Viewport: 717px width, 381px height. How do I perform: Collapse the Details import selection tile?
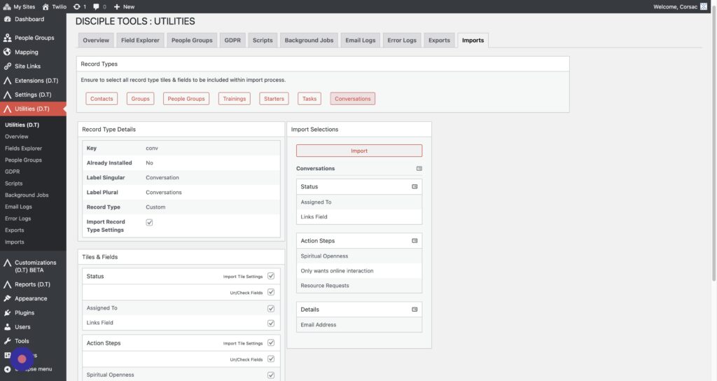tap(415, 310)
